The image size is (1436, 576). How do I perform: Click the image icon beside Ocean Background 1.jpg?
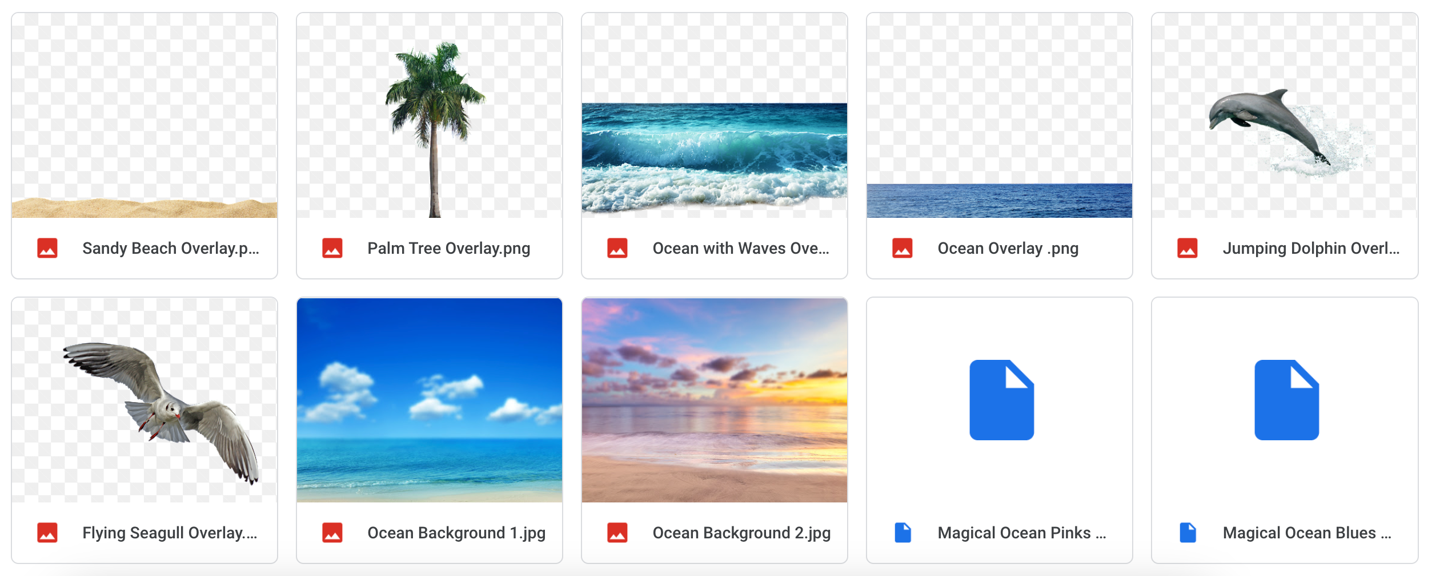tap(332, 533)
